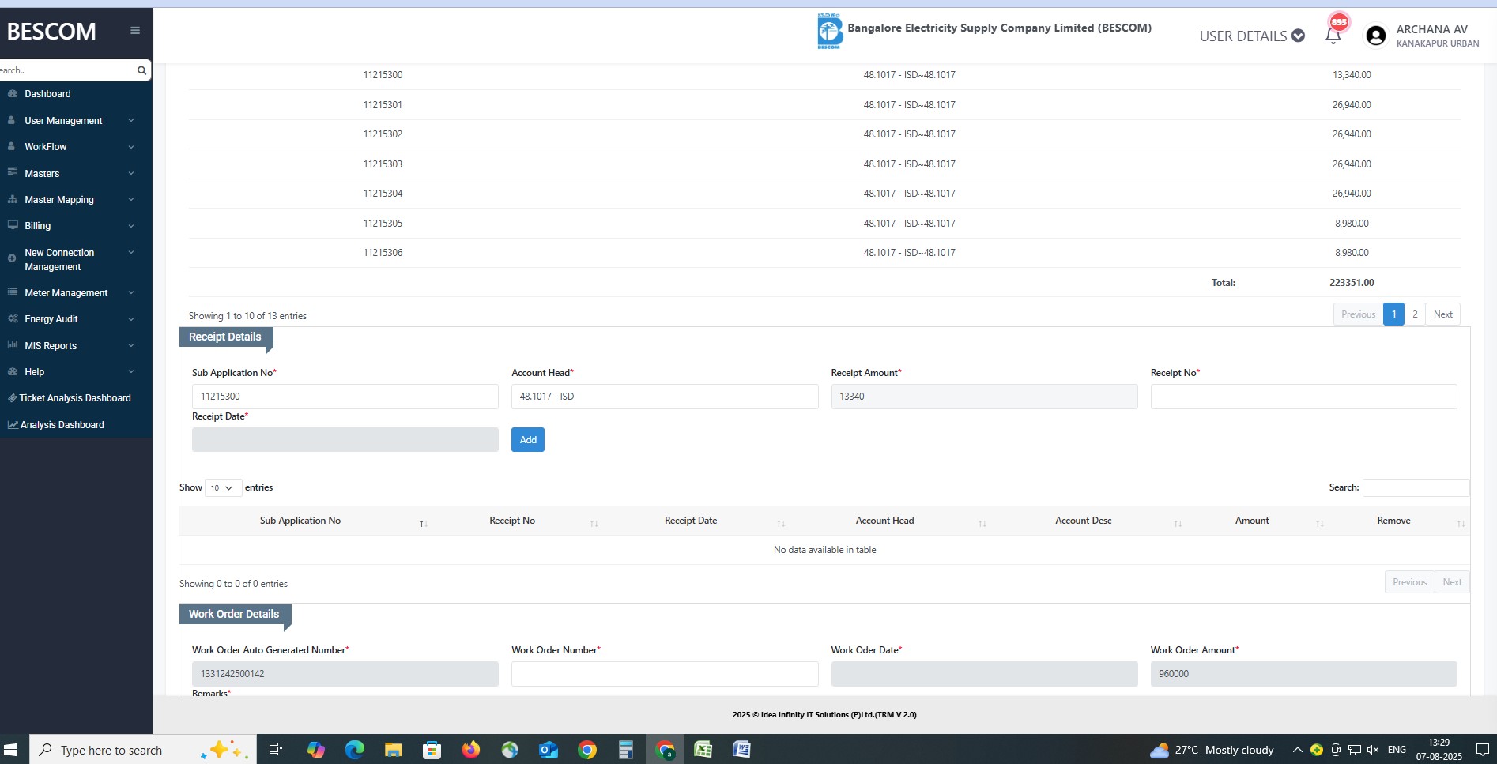
Task: Open the Show entries count dropdown
Action: coord(222,488)
